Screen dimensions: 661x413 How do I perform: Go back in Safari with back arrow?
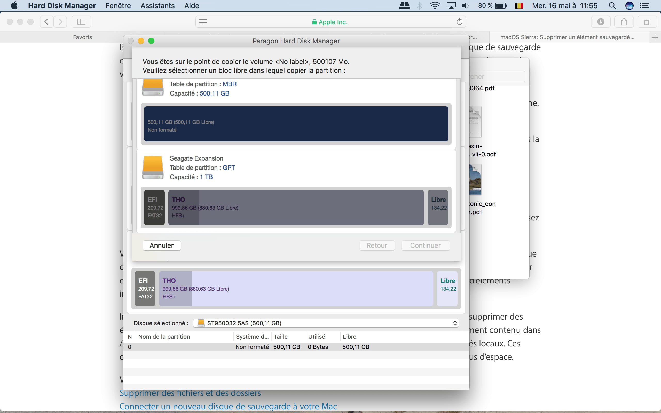pos(47,22)
